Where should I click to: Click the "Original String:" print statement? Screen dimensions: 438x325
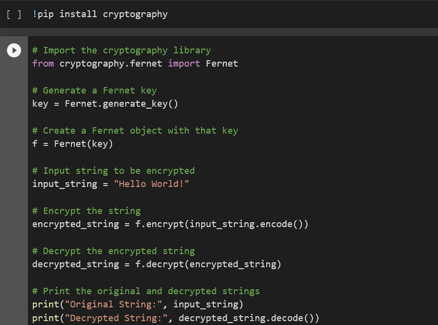point(138,304)
